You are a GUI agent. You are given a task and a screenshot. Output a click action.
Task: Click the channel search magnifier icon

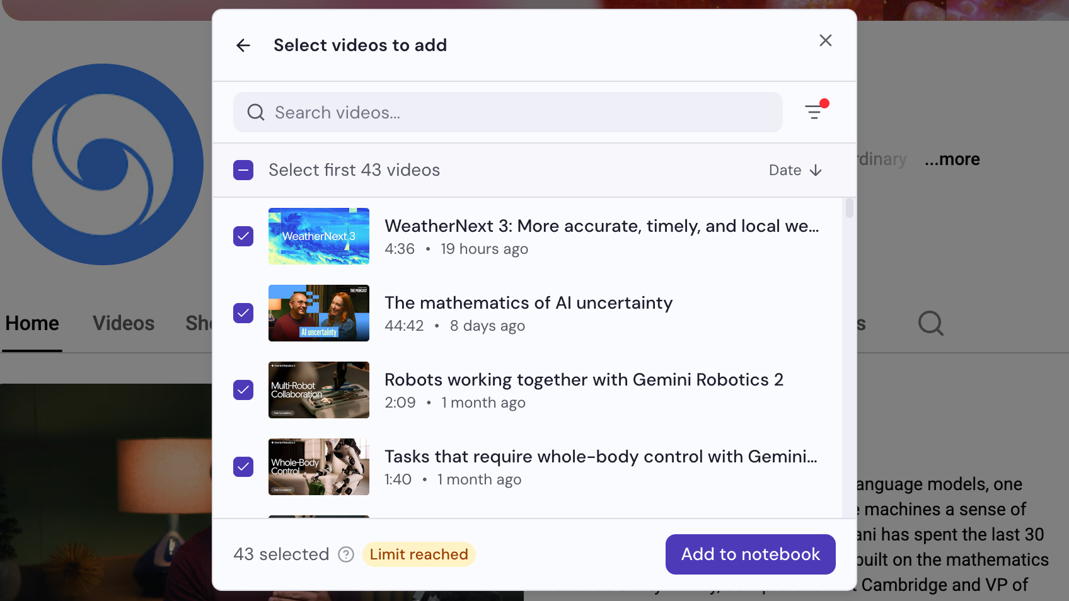(x=931, y=323)
